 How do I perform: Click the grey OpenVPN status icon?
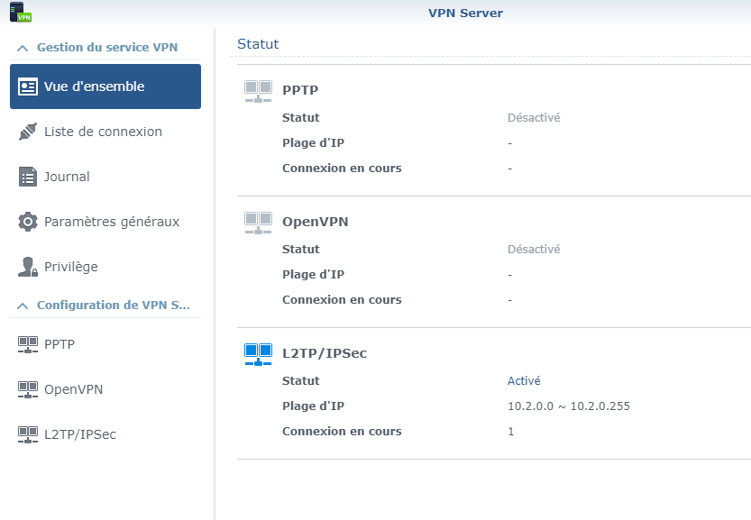tap(258, 223)
